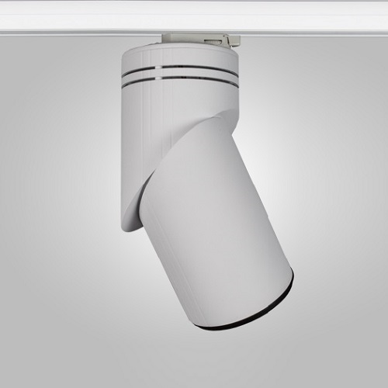
Task: Click the top cap of the housing
Action: tap(180, 56)
